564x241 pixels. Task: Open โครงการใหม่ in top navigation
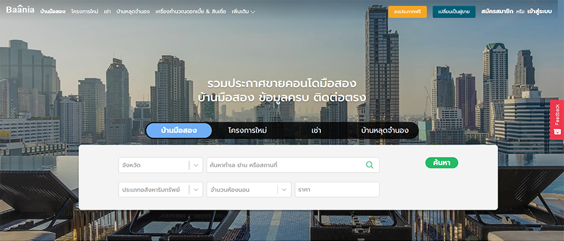85,11
